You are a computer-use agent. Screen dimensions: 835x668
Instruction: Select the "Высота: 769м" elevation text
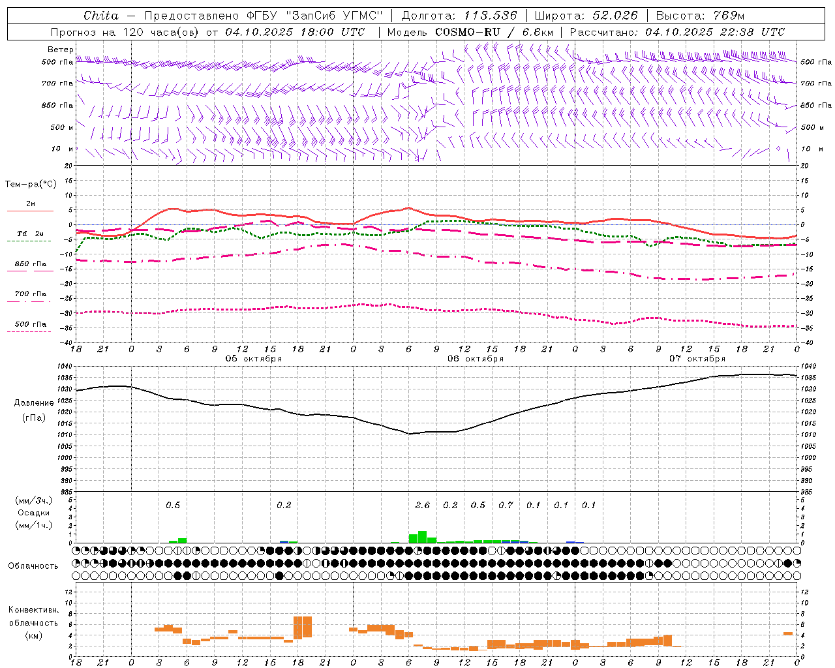click(700, 16)
